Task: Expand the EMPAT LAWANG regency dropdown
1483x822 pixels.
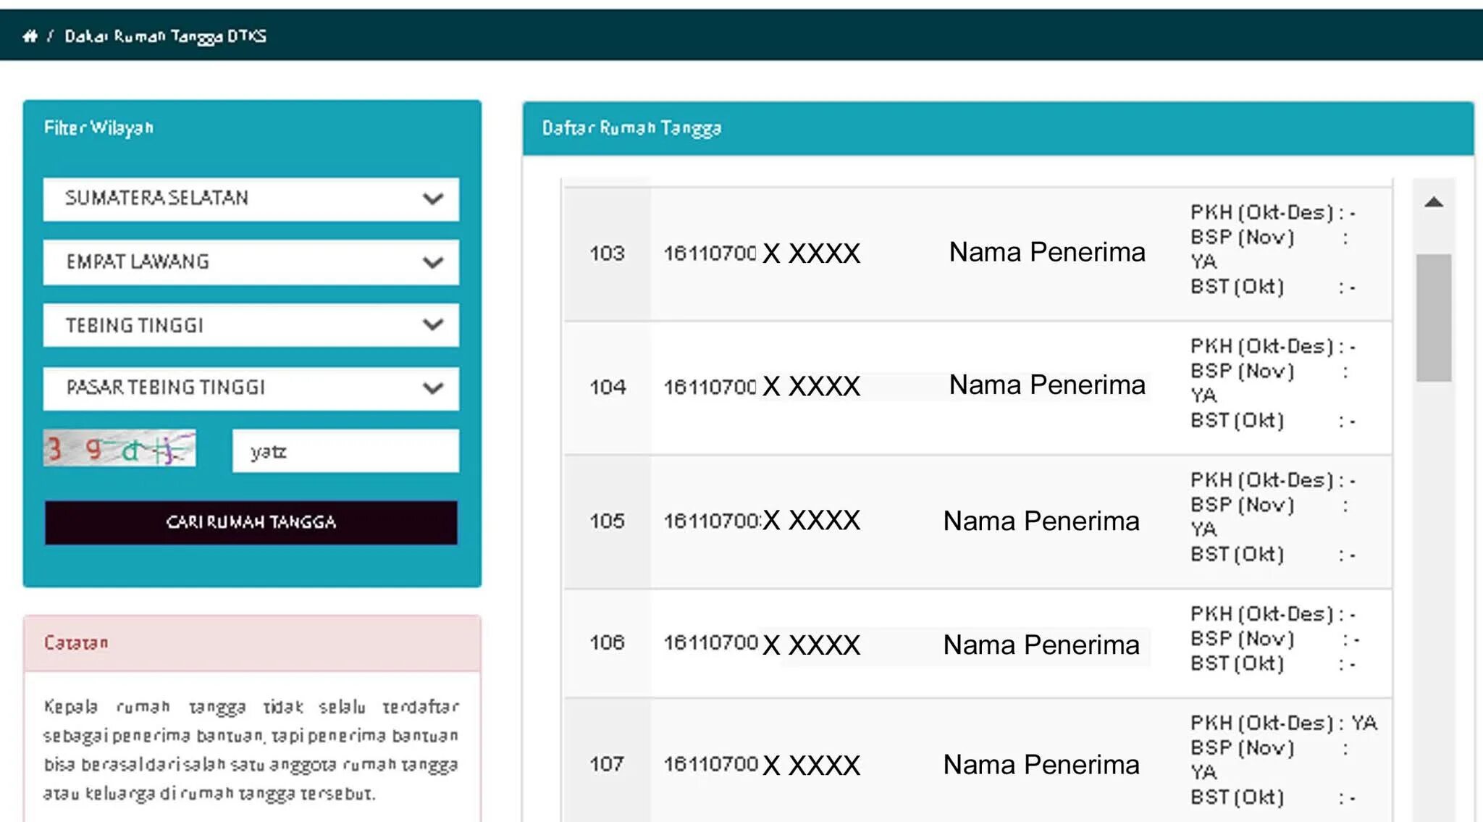Action: point(251,261)
